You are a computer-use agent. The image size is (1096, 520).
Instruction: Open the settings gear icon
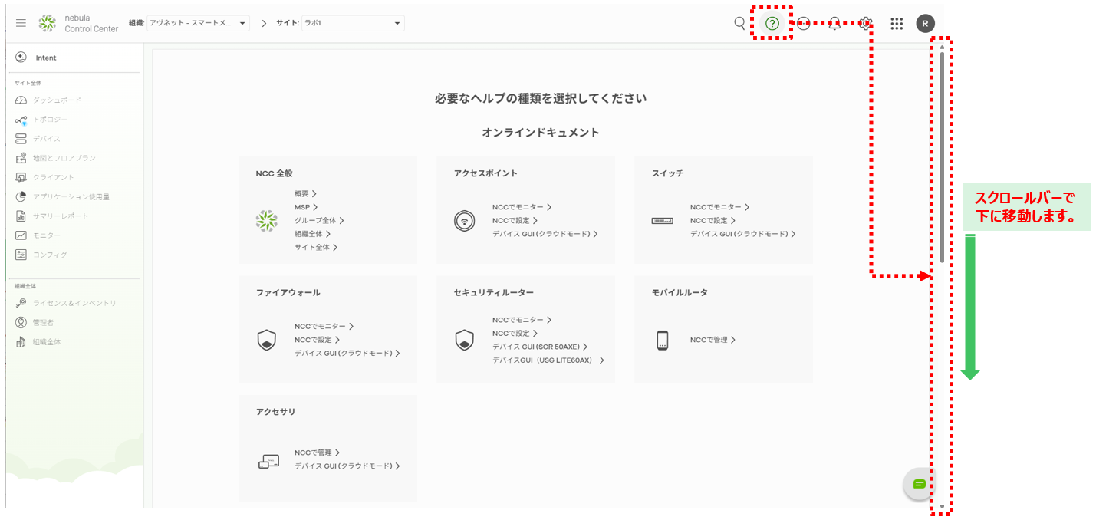click(866, 23)
